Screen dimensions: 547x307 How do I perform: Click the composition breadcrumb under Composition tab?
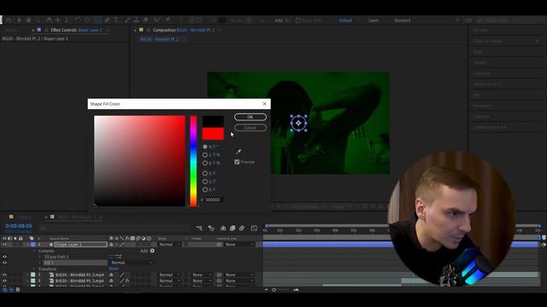pyautogui.click(x=160, y=39)
